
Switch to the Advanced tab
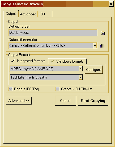tap(28, 14)
